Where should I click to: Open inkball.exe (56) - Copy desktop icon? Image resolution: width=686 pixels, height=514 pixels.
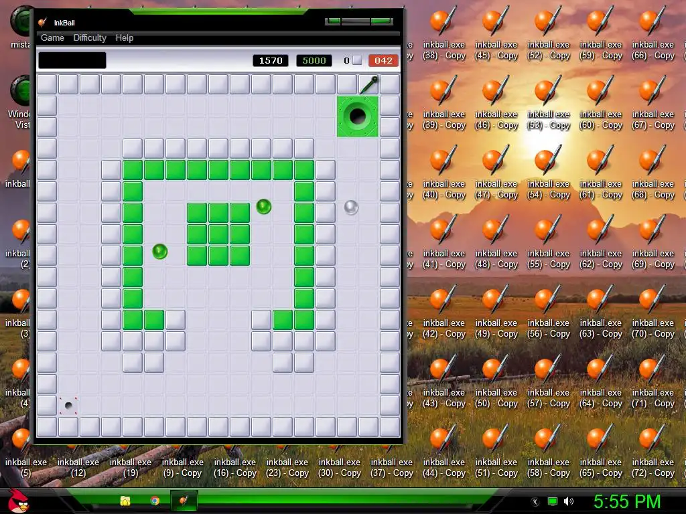pos(548,312)
